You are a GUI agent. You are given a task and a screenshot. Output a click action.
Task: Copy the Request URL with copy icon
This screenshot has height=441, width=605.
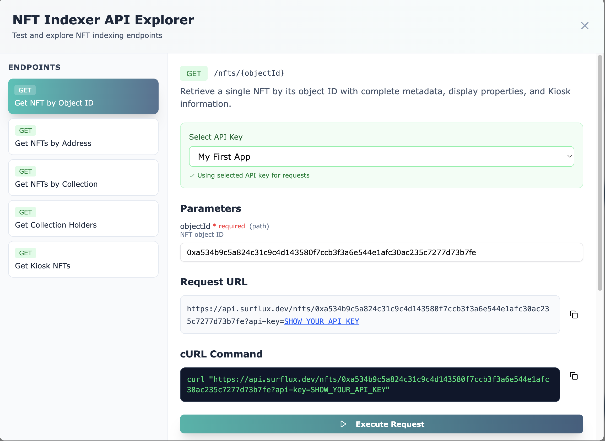pos(574,315)
